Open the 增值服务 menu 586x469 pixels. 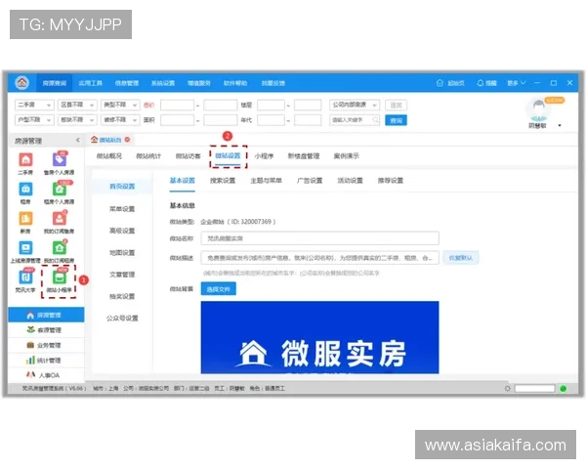coord(199,83)
